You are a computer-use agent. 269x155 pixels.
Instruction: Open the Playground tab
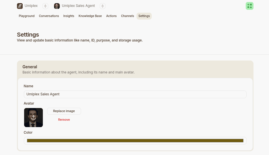click(x=27, y=16)
